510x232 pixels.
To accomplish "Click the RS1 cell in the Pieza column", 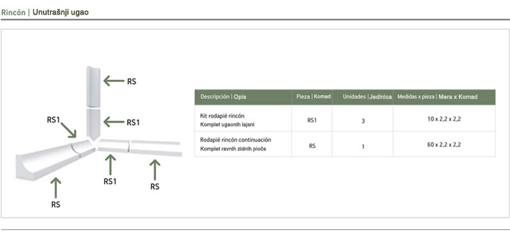I will 312,121.
